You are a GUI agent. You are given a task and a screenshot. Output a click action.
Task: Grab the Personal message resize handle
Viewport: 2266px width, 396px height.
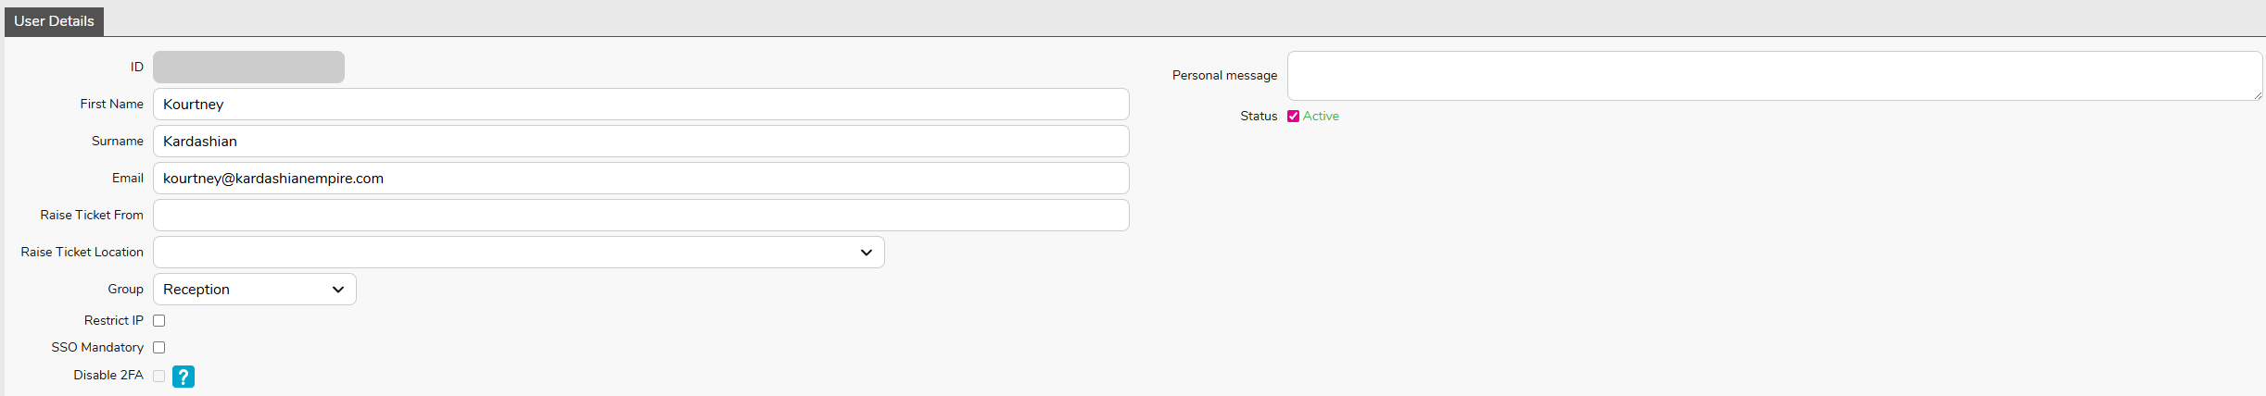tap(2258, 95)
